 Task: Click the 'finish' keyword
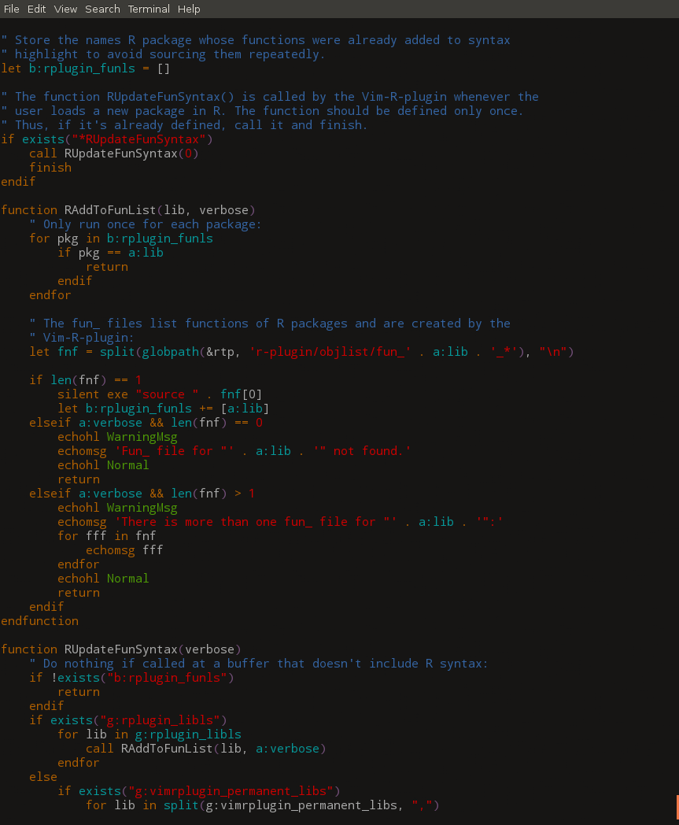(50, 168)
